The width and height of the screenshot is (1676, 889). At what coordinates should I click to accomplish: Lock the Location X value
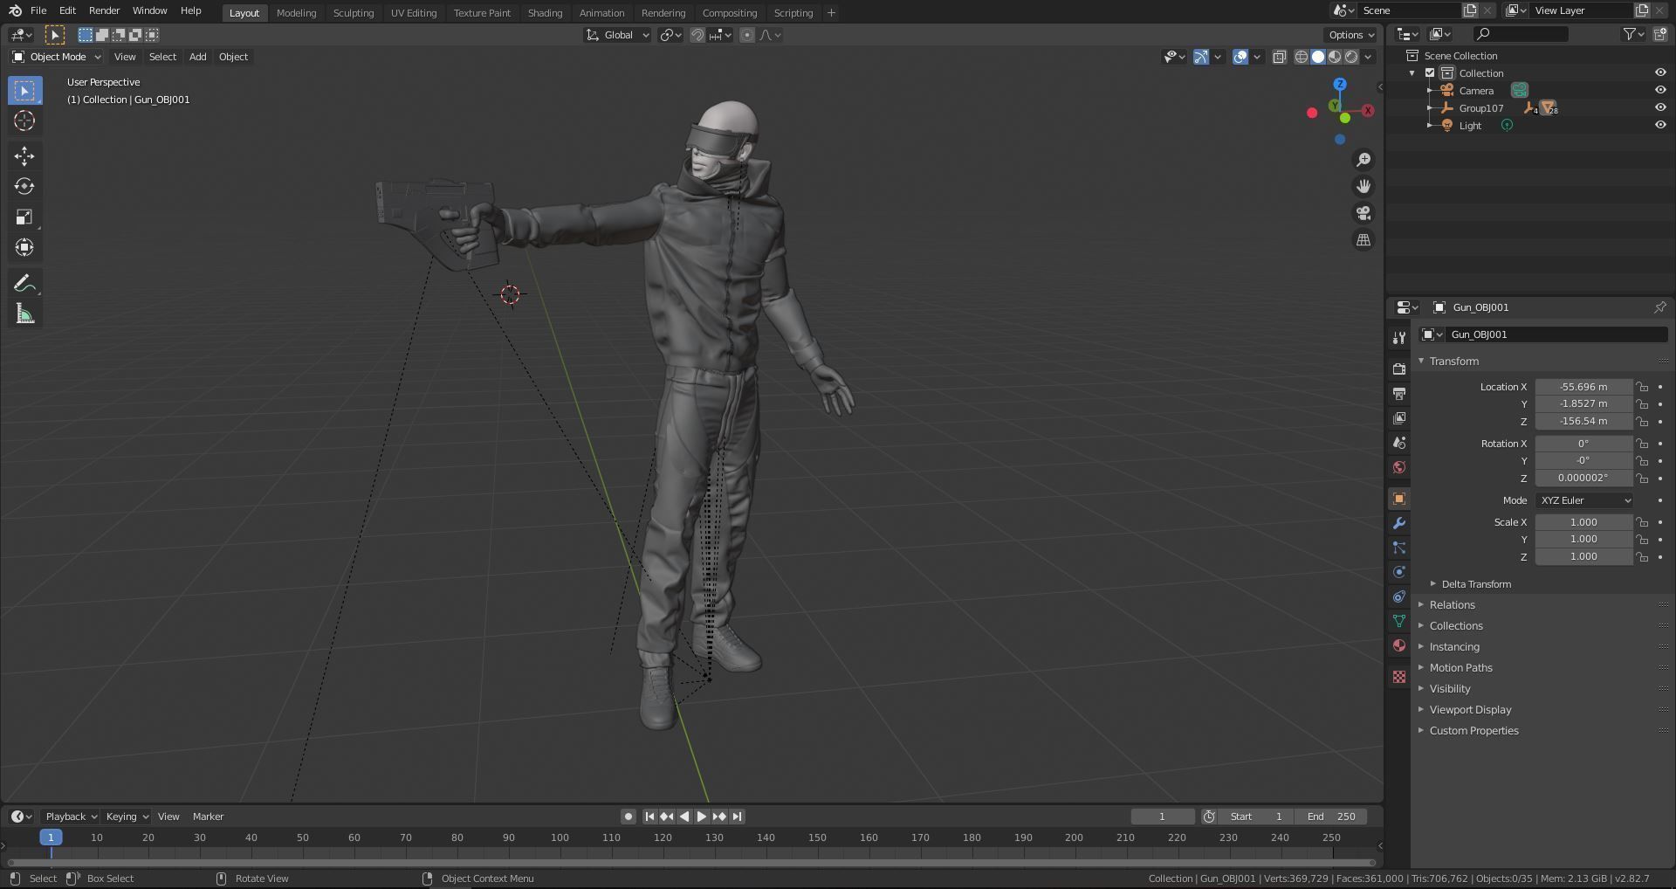pyautogui.click(x=1643, y=387)
